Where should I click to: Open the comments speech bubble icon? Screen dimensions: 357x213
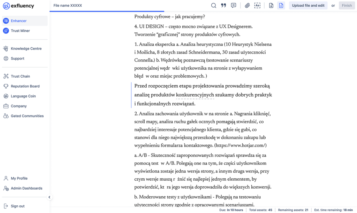[x=234, y=6]
